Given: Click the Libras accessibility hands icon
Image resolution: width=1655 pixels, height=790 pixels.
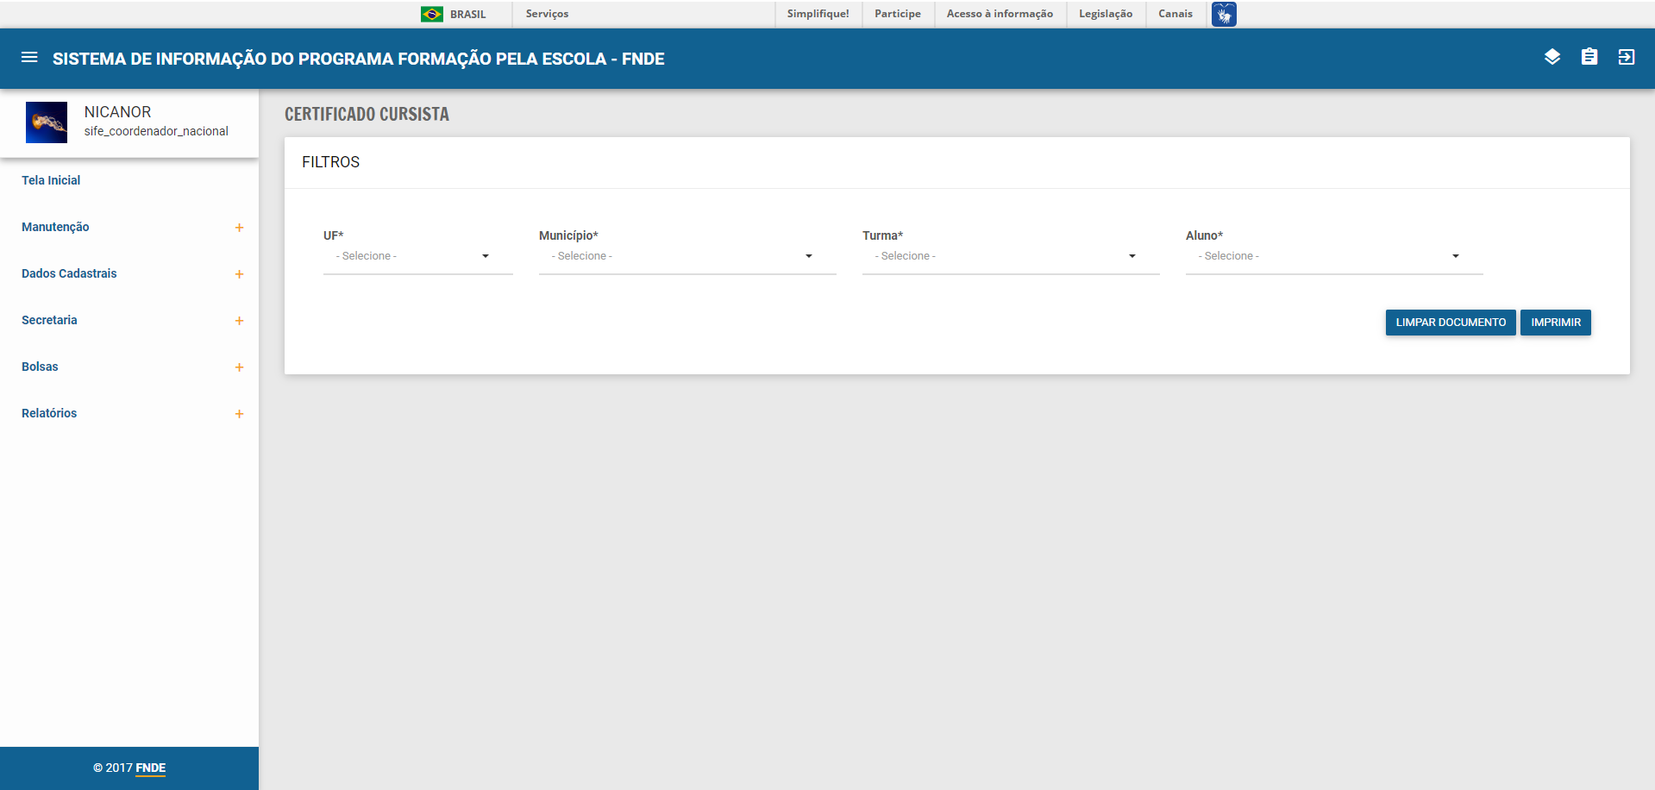Looking at the screenshot, I should click(x=1223, y=14).
